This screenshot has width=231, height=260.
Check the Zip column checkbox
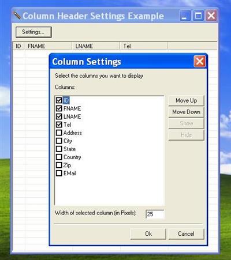click(x=59, y=165)
